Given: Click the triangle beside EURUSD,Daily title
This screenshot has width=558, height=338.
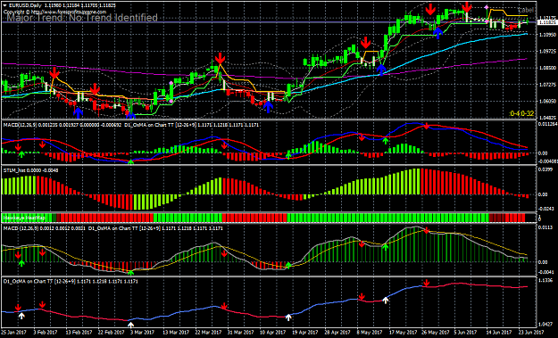Looking at the screenshot, I should point(4,5).
